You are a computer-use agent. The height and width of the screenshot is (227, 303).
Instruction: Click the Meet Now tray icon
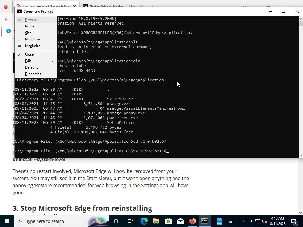click(x=251, y=221)
